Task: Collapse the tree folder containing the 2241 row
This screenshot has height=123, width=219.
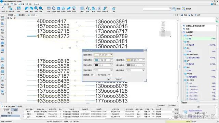Action: pyautogui.click(x=183, y=80)
